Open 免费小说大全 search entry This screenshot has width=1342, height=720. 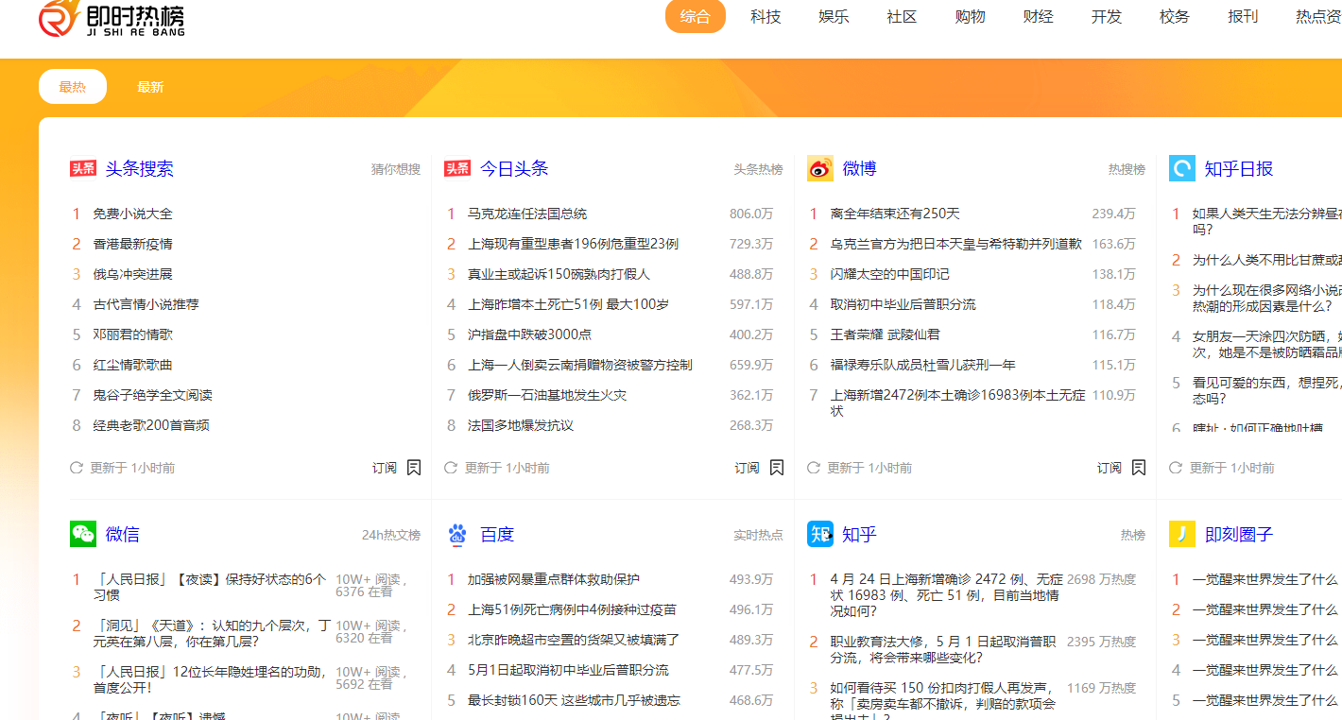pyautogui.click(x=133, y=214)
